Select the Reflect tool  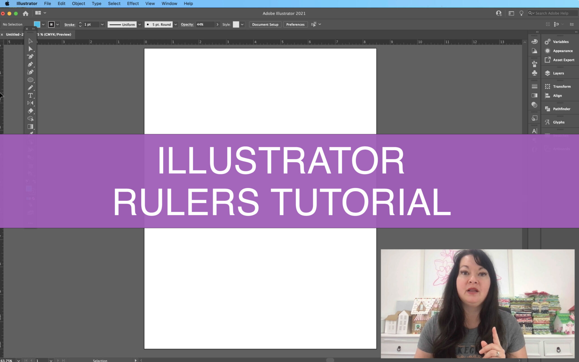[x=31, y=103]
